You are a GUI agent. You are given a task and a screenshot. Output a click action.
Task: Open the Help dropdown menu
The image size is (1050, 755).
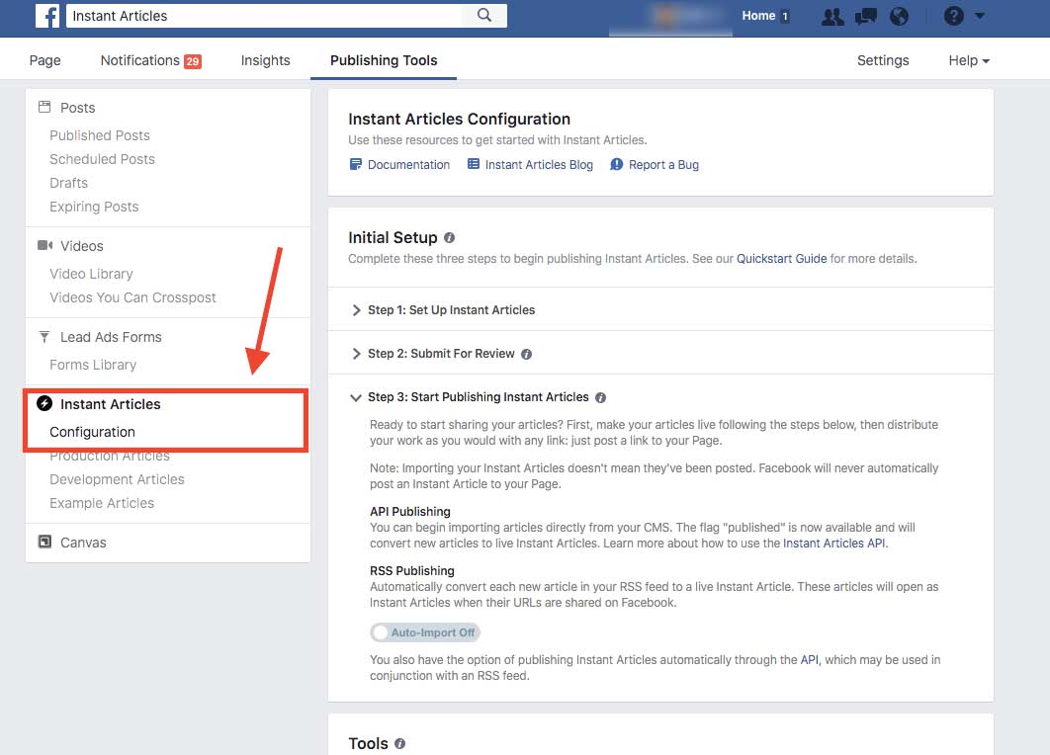coord(968,60)
